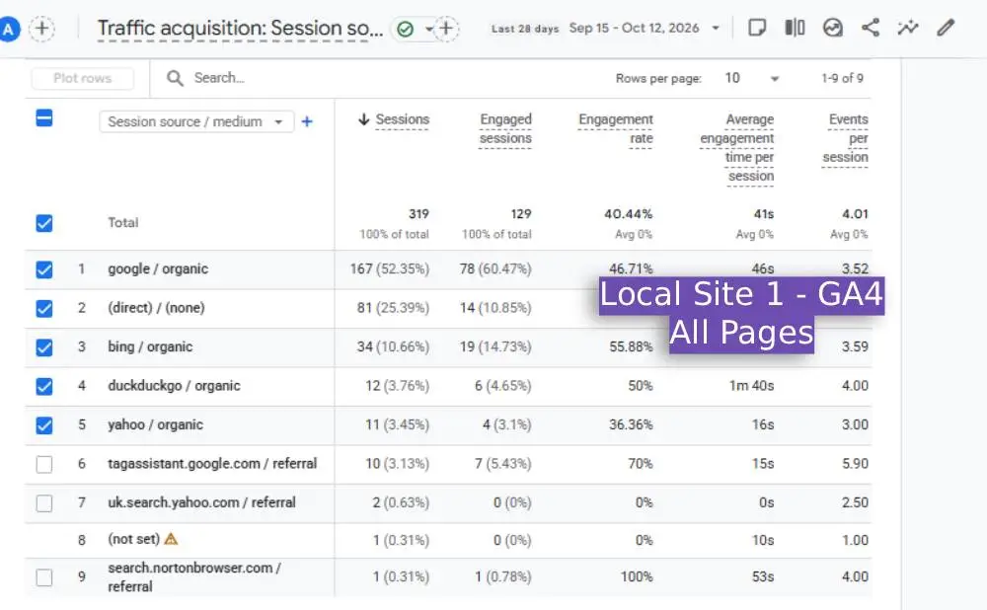The width and height of the screenshot is (987, 610).
Task: Sort by Sessions column header
Action: coord(403,119)
